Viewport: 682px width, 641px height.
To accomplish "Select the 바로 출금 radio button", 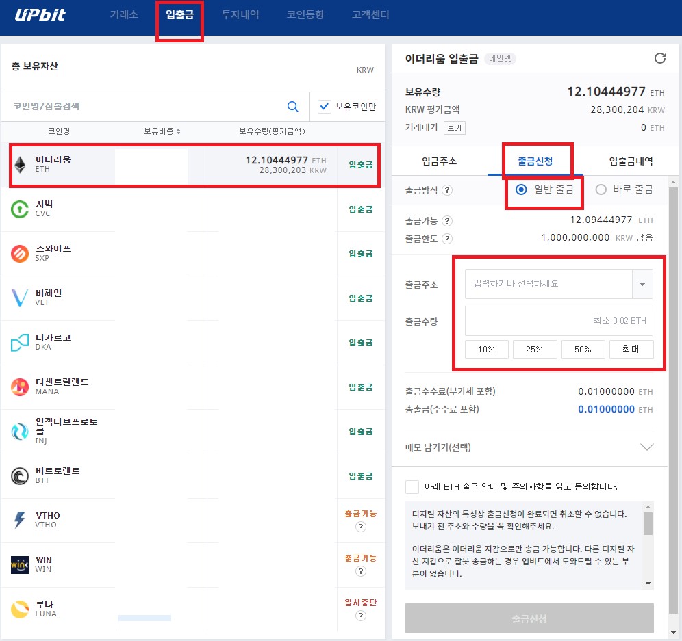I will coord(601,189).
